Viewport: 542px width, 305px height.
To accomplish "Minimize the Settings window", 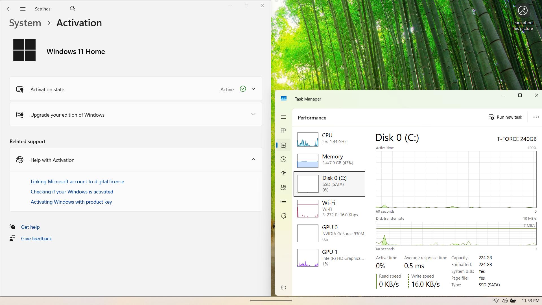I will [x=230, y=6].
